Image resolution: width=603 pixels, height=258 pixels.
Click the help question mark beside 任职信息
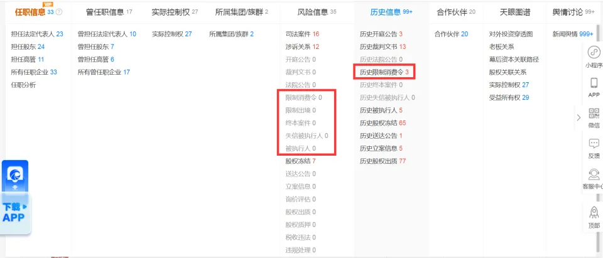[59, 12]
